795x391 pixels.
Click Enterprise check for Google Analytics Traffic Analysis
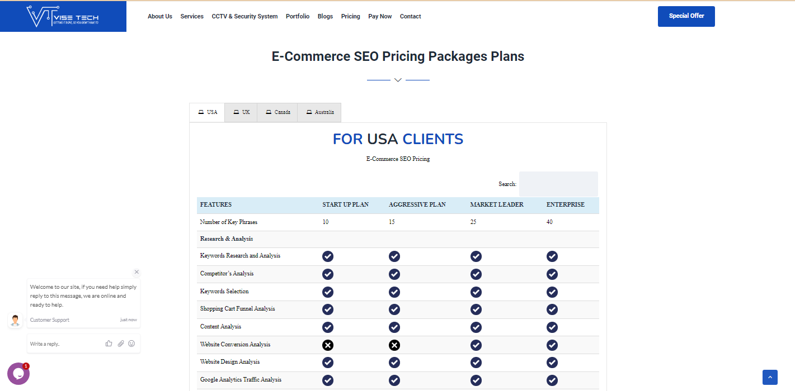pos(552,380)
